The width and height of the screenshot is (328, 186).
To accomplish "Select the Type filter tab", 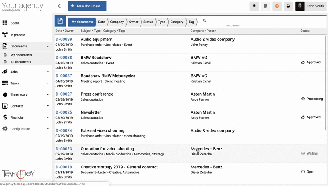I will pos(162,22).
